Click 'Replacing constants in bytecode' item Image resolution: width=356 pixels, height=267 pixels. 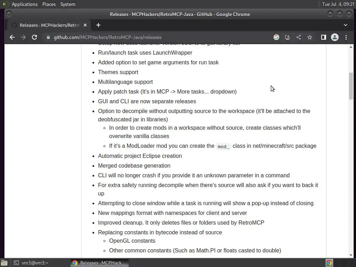point(160,233)
